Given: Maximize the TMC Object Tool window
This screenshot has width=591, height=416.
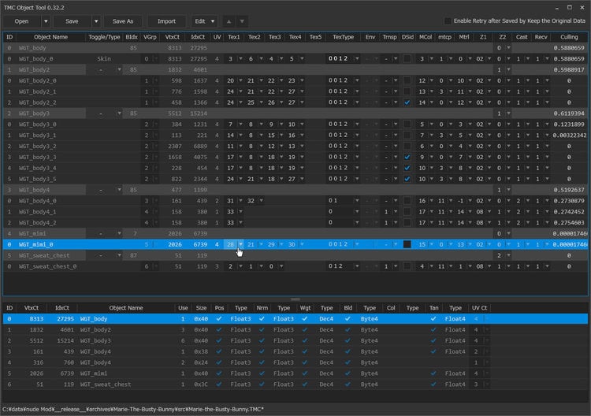Looking at the screenshot, I should click(570, 8).
